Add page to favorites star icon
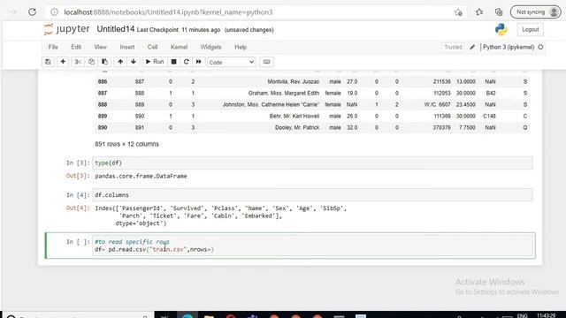566x318 pixels. pos(458,12)
